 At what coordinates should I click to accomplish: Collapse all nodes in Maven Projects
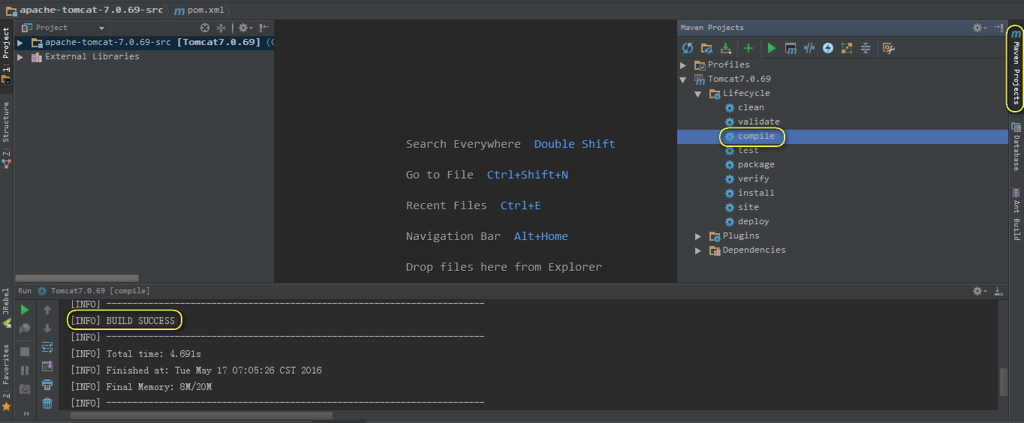click(x=866, y=48)
